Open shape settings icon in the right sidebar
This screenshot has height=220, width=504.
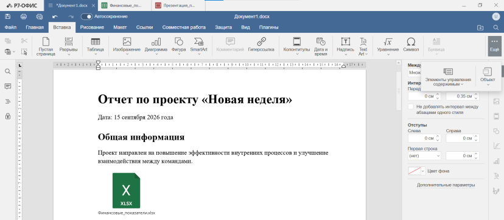tap(496, 131)
